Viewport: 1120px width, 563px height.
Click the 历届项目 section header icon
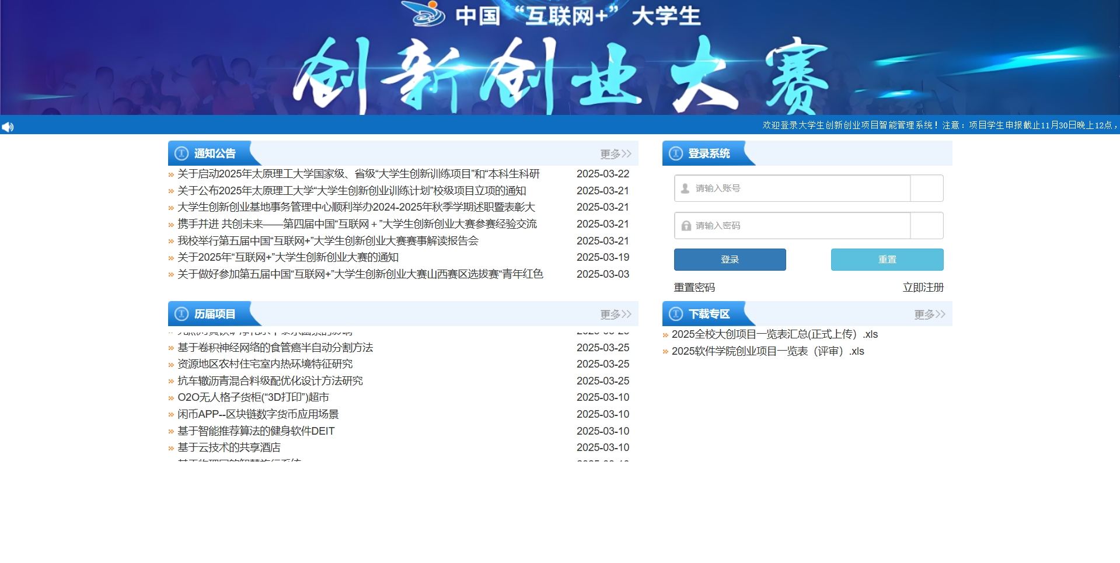[x=182, y=314]
